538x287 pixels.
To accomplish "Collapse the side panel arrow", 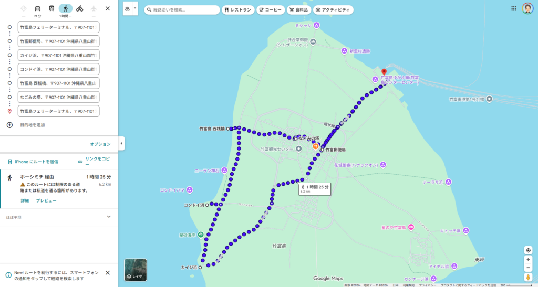I will pyautogui.click(x=122, y=143).
